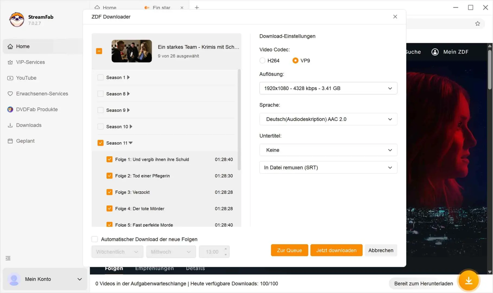
Task: Open the 'In Datei remuxen (SRT)' dropdown
Action: point(328,167)
